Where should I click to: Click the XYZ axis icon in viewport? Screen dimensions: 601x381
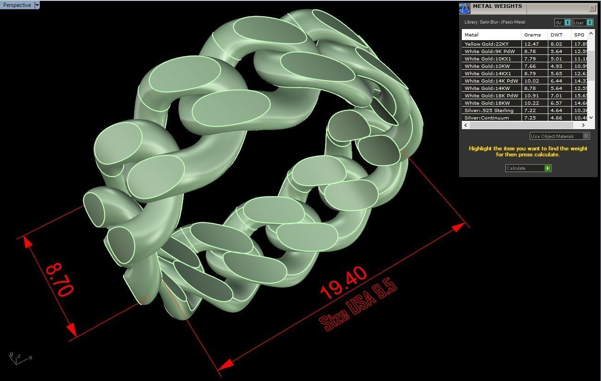19,358
